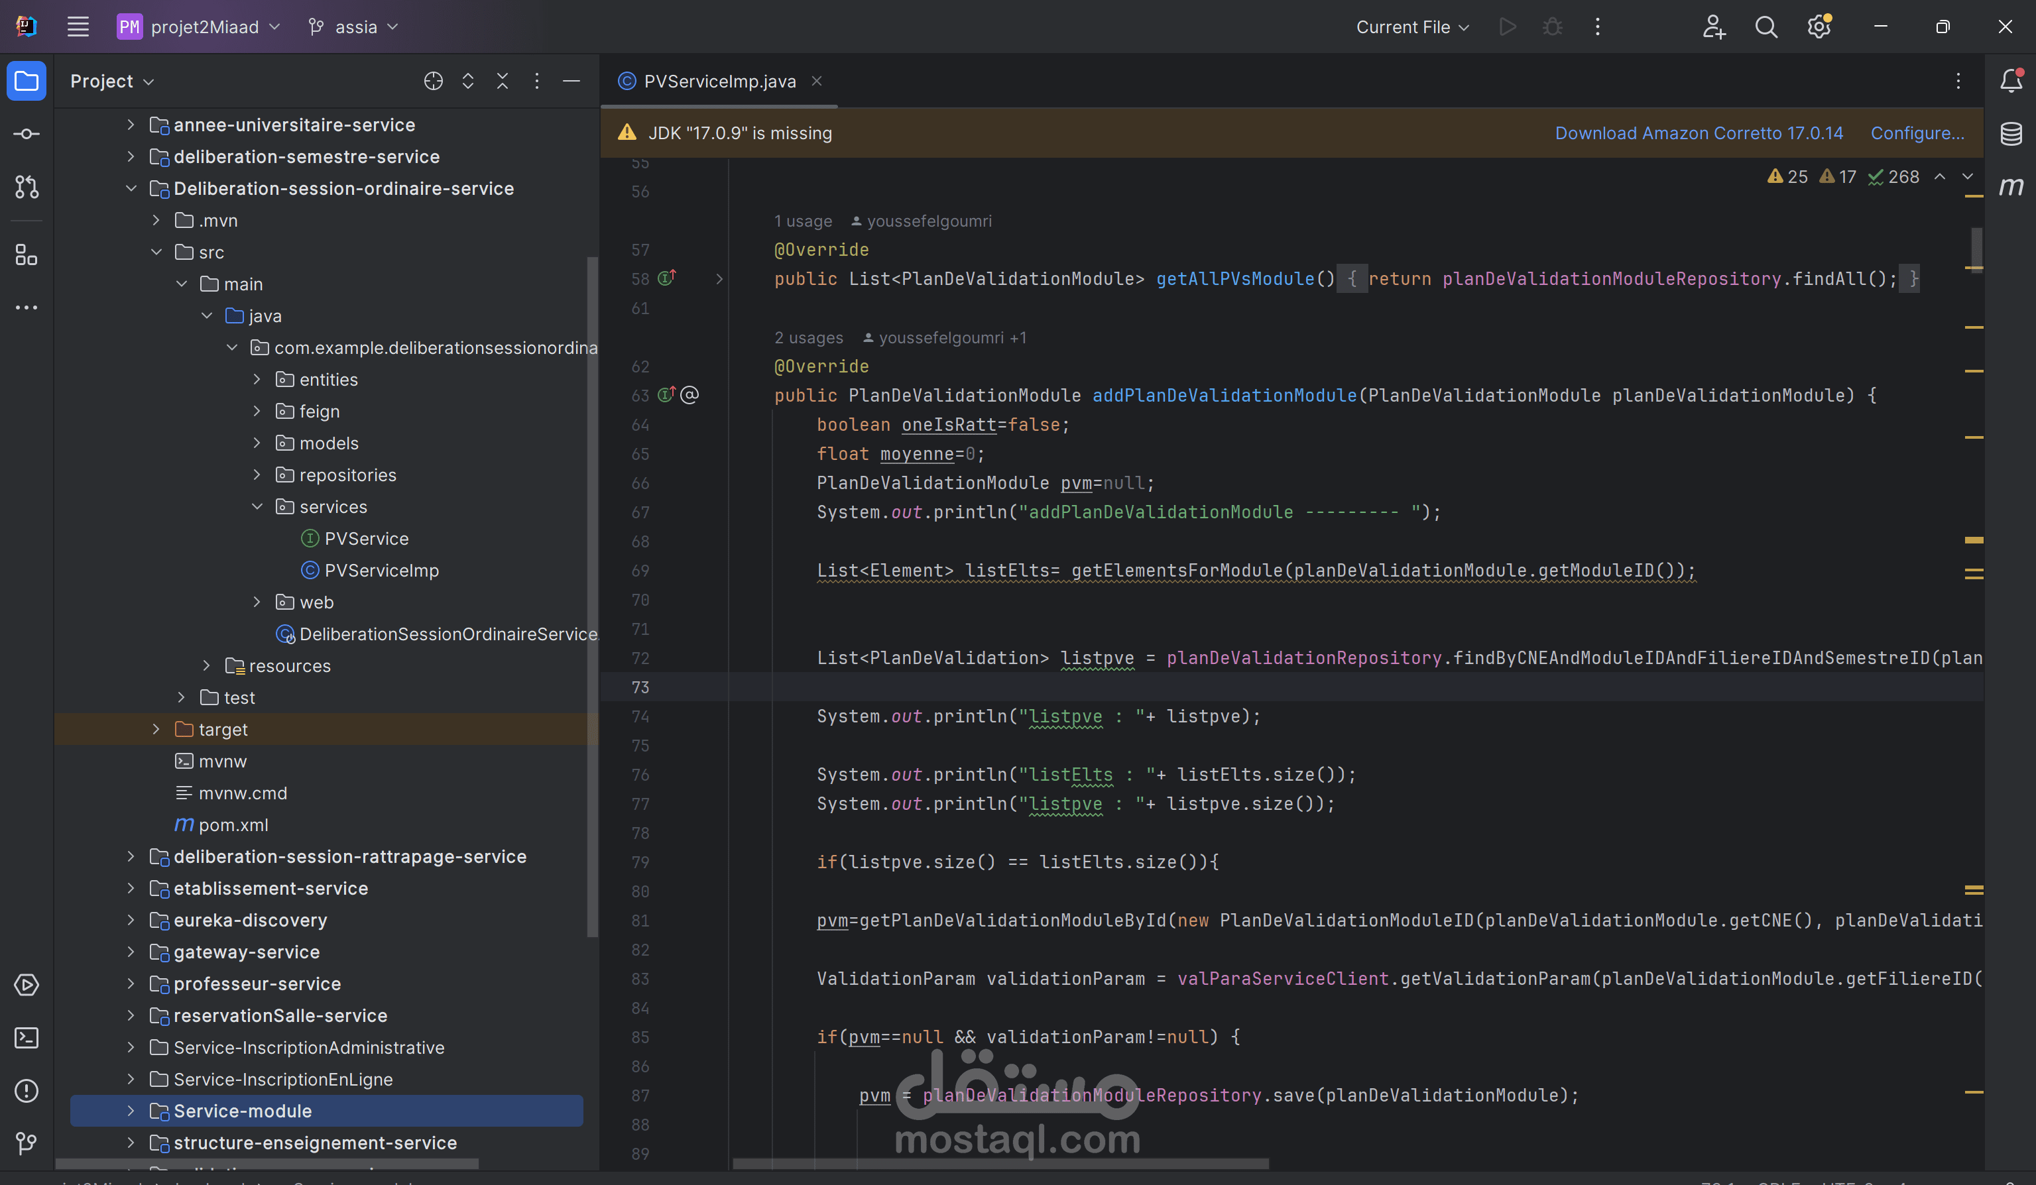Open the Database tool window
The height and width of the screenshot is (1185, 2036).
tap(2011, 134)
